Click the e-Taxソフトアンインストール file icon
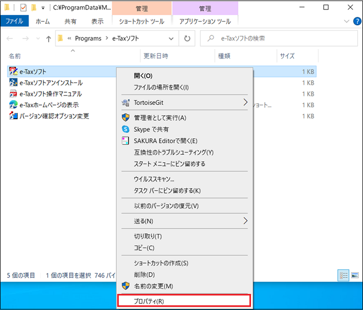The width and height of the screenshot is (363, 310). (x=13, y=82)
